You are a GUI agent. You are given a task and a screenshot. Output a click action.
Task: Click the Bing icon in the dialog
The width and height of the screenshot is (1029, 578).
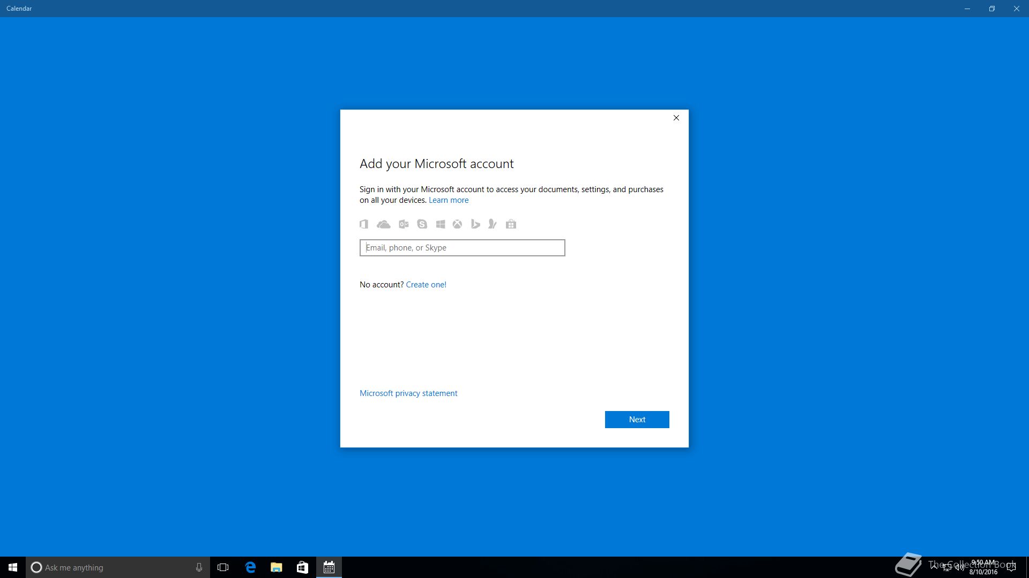click(x=475, y=224)
